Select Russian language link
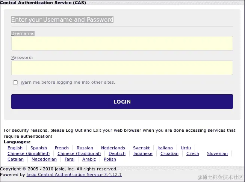The height and width of the screenshot is (182, 245). click(x=85, y=148)
